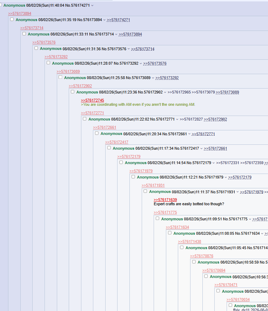Tick checkbox for post No.576173089
This screenshot has width=268, height=311.
(60, 77)
